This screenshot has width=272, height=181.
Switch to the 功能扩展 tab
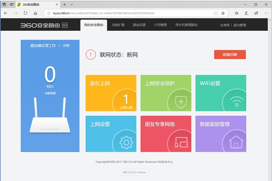118,25
